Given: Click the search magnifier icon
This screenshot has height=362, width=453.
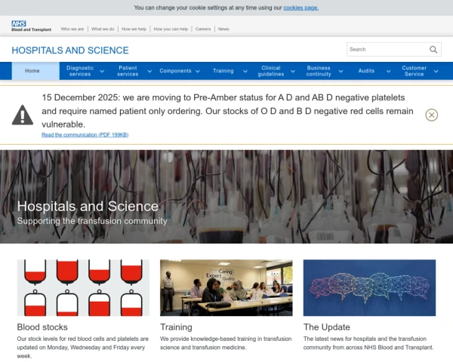Looking at the screenshot, I should 433,49.
